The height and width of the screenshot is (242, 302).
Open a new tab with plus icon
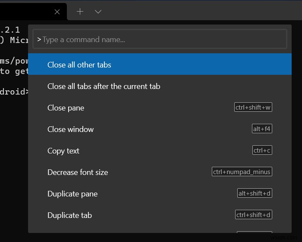click(80, 12)
